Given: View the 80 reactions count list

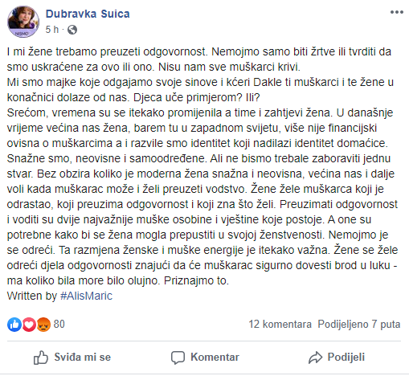Looking at the screenshot, I should click(x=59, y=324).
